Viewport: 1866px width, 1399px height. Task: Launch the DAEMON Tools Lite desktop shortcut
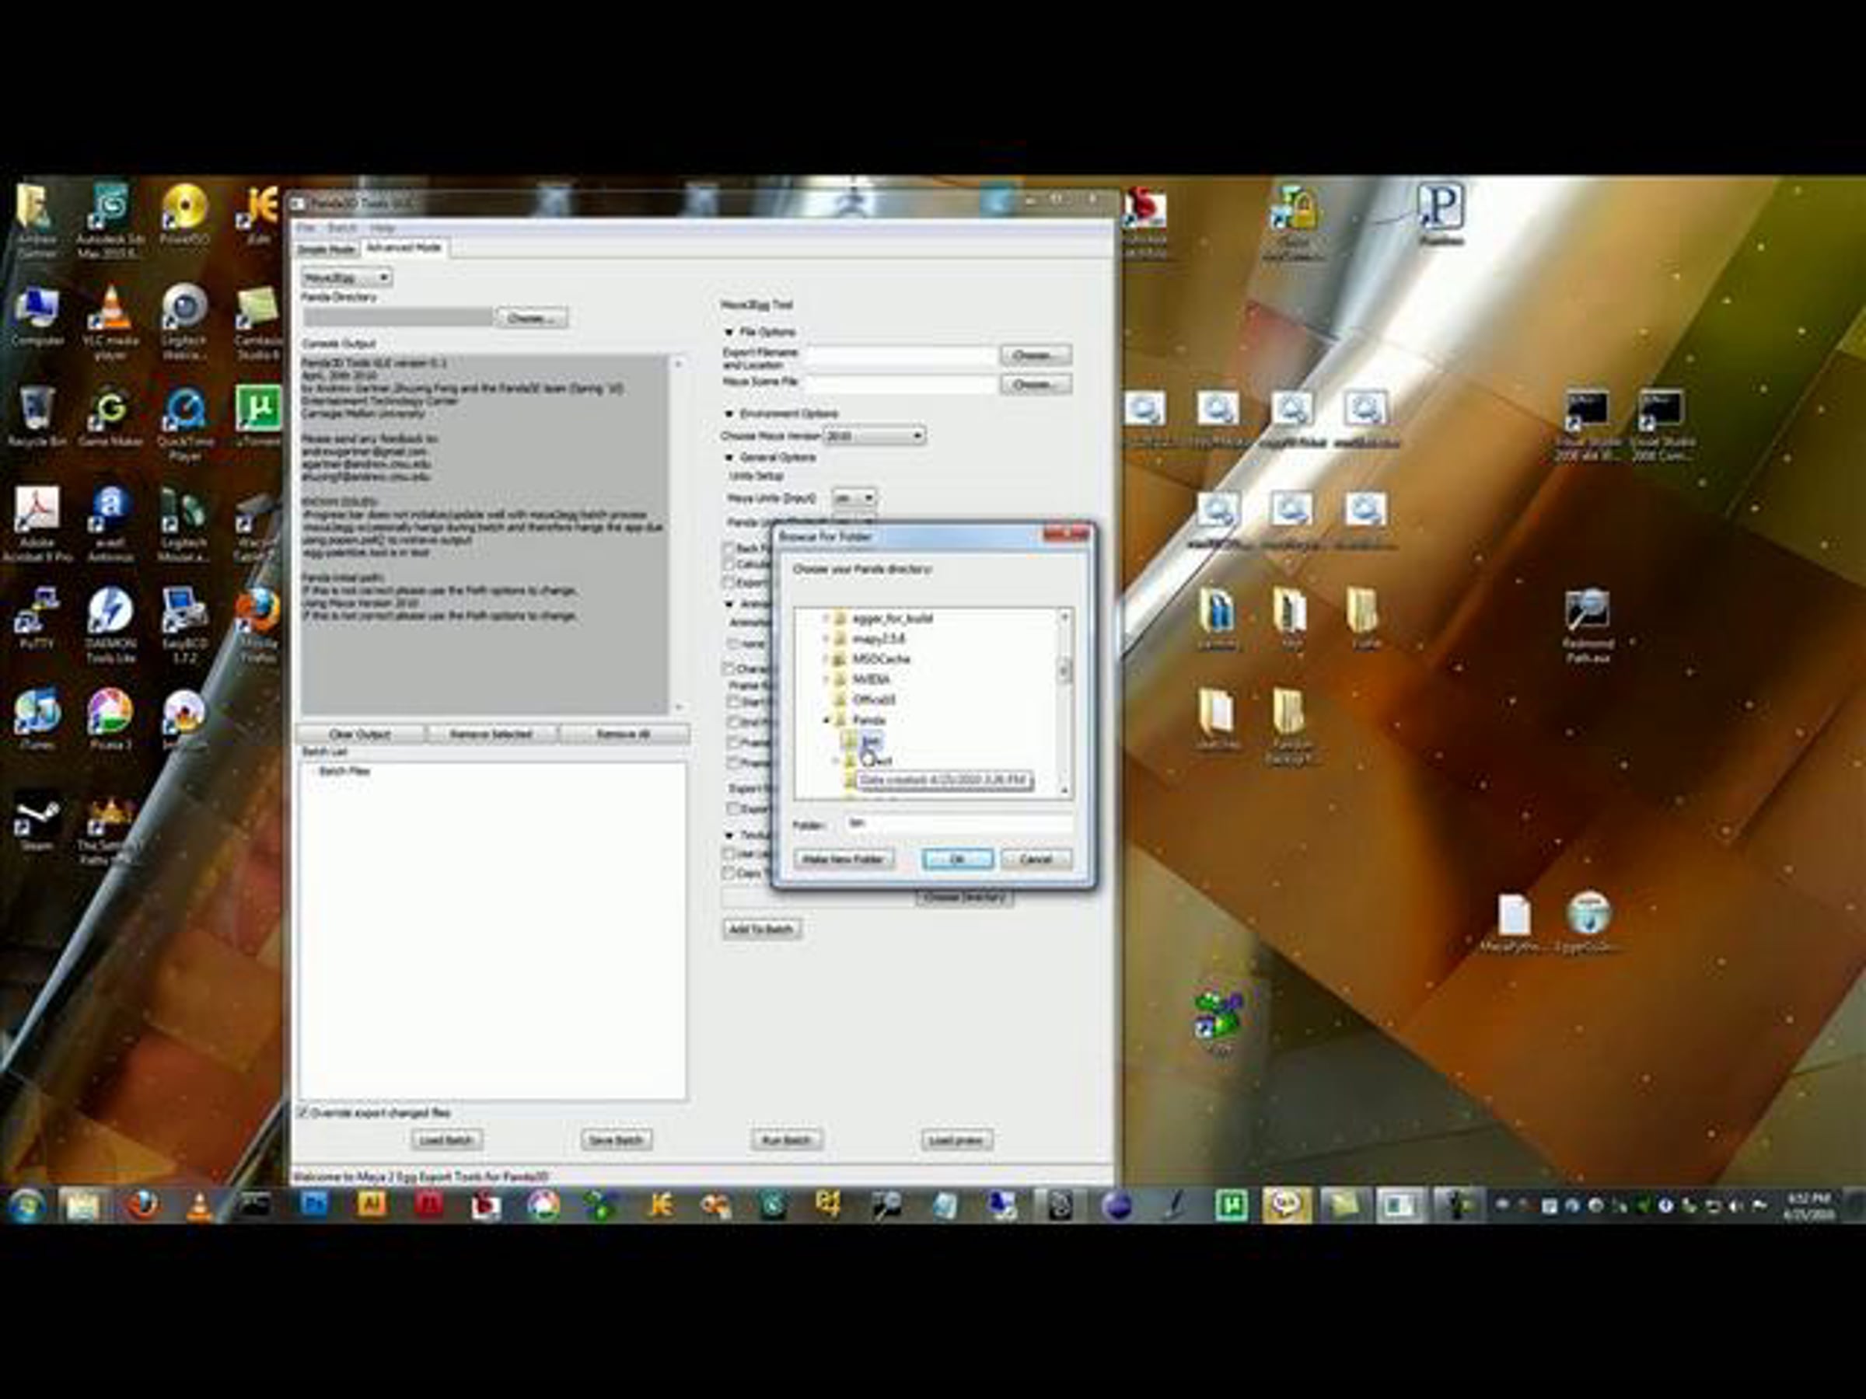(110, 625)
